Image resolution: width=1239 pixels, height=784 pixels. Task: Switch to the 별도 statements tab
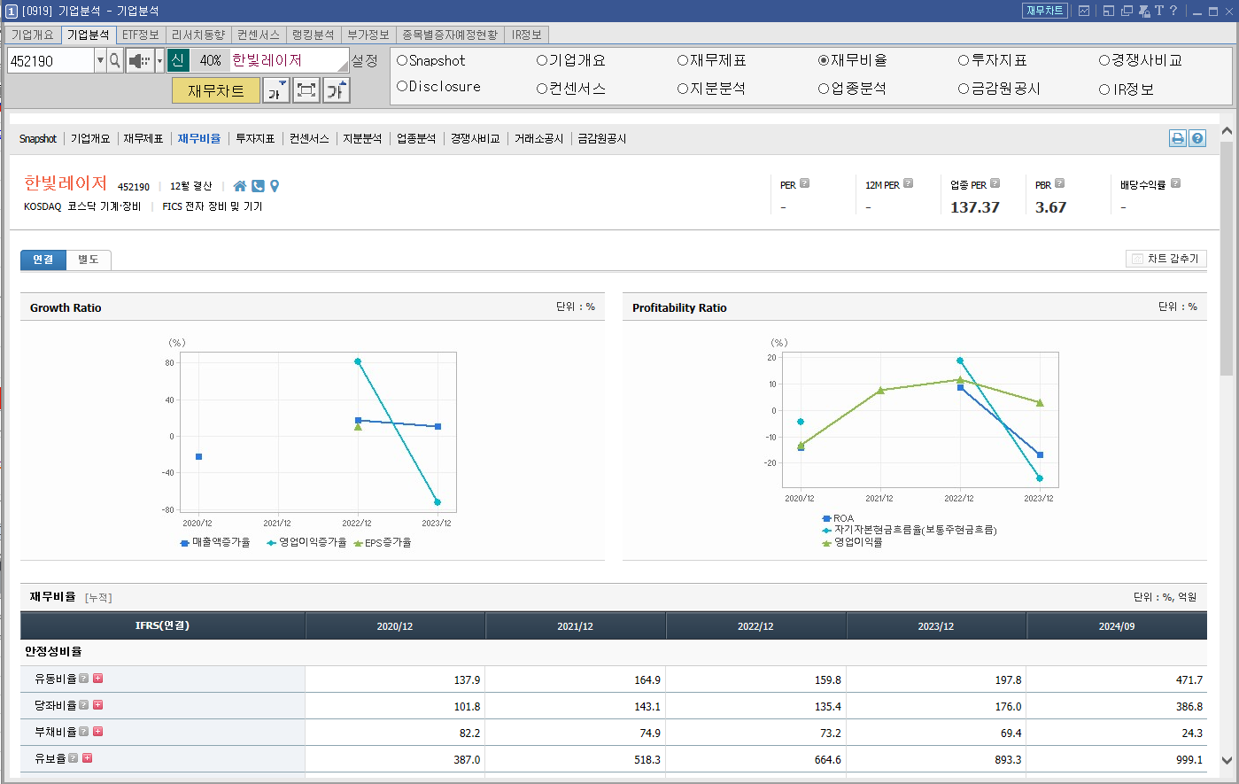pyautogui.click(x=89, y=260)
